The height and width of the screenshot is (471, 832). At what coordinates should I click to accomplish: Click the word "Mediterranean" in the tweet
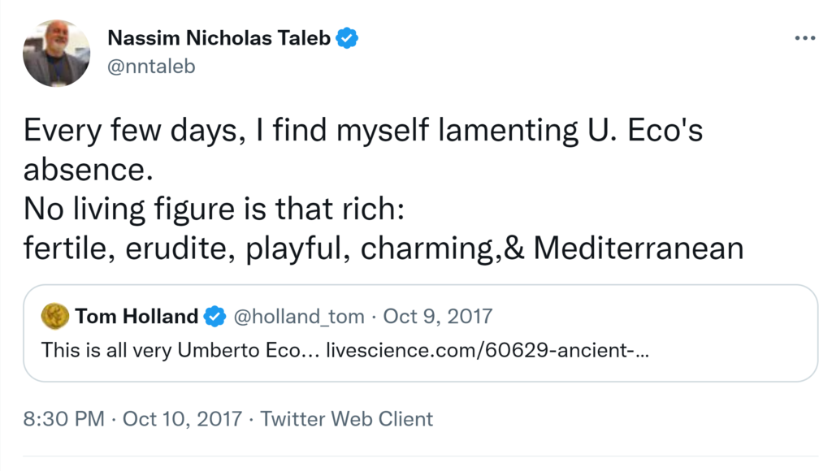click(x=639, y=248)
